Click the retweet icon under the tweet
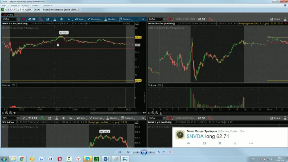The width and height of the screenshot is (288, 162). [x=204, y=143]
